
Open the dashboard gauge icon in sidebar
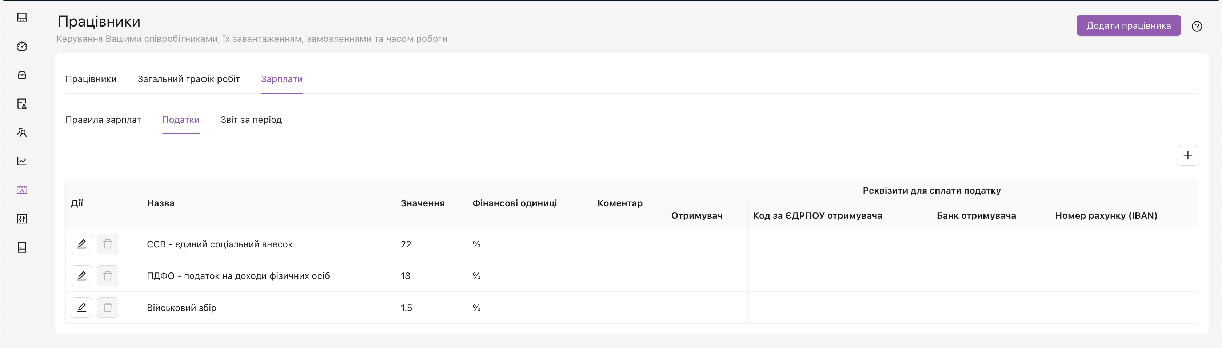[x=22, y=46]
